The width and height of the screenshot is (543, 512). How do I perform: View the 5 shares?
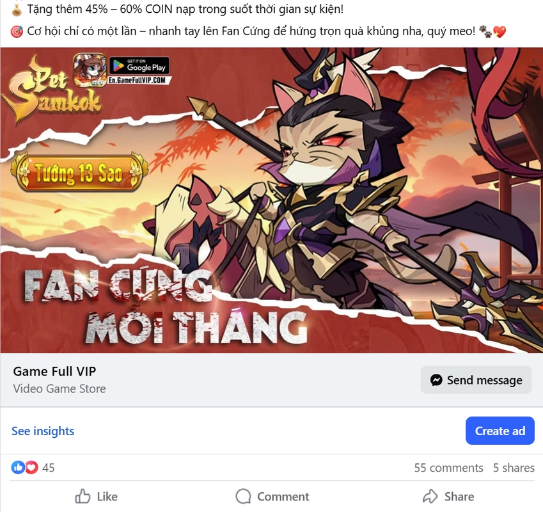(514, 468)
